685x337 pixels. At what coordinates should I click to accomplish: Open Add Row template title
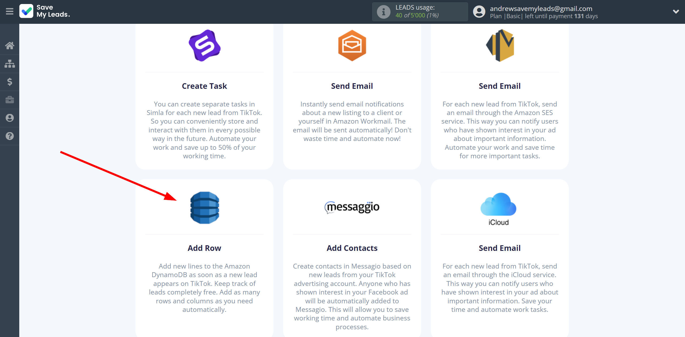pos(204,248)
